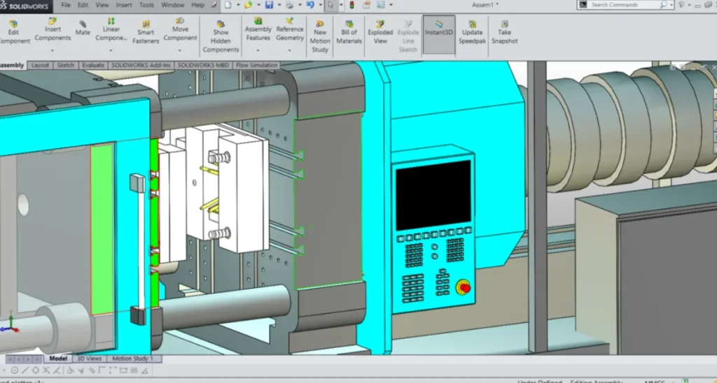Viewport: 717px width, 383px height.
Task: Expand the Linear Component Pattern dropdown
Action: point(111,50)
